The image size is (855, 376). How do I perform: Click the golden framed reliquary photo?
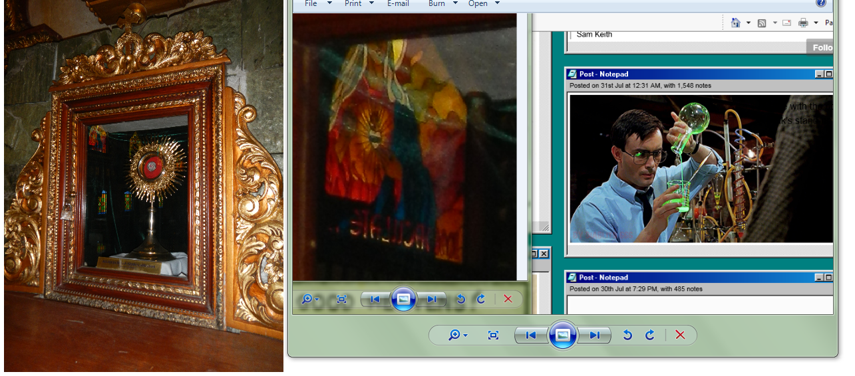coord(144,186)
